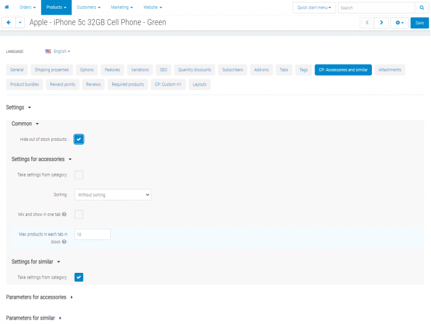Open the next product with right chevron
This screenshot has height=324, width=431.
(x=381, y=23)
